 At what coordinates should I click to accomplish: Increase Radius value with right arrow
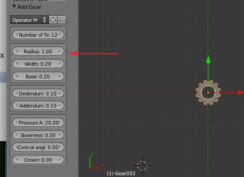pyautogui.click(x=60, y=51)
